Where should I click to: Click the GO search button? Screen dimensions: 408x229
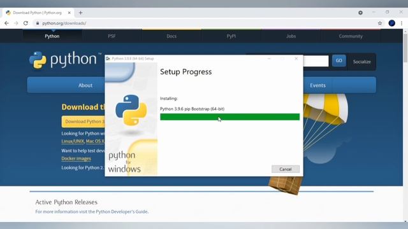339,60
